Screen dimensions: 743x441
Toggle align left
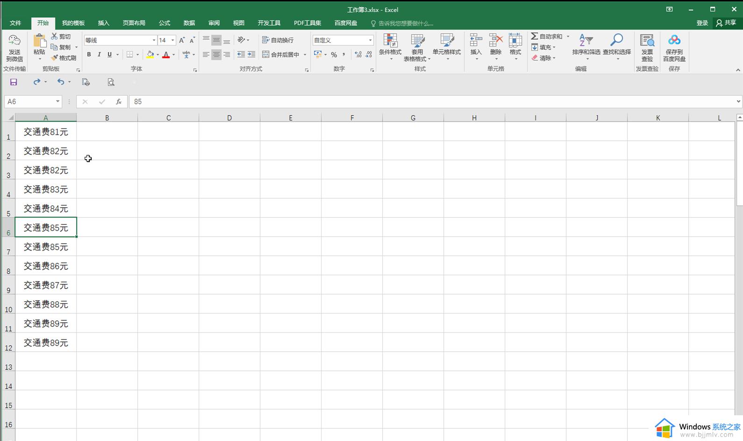tap(206, 55)
